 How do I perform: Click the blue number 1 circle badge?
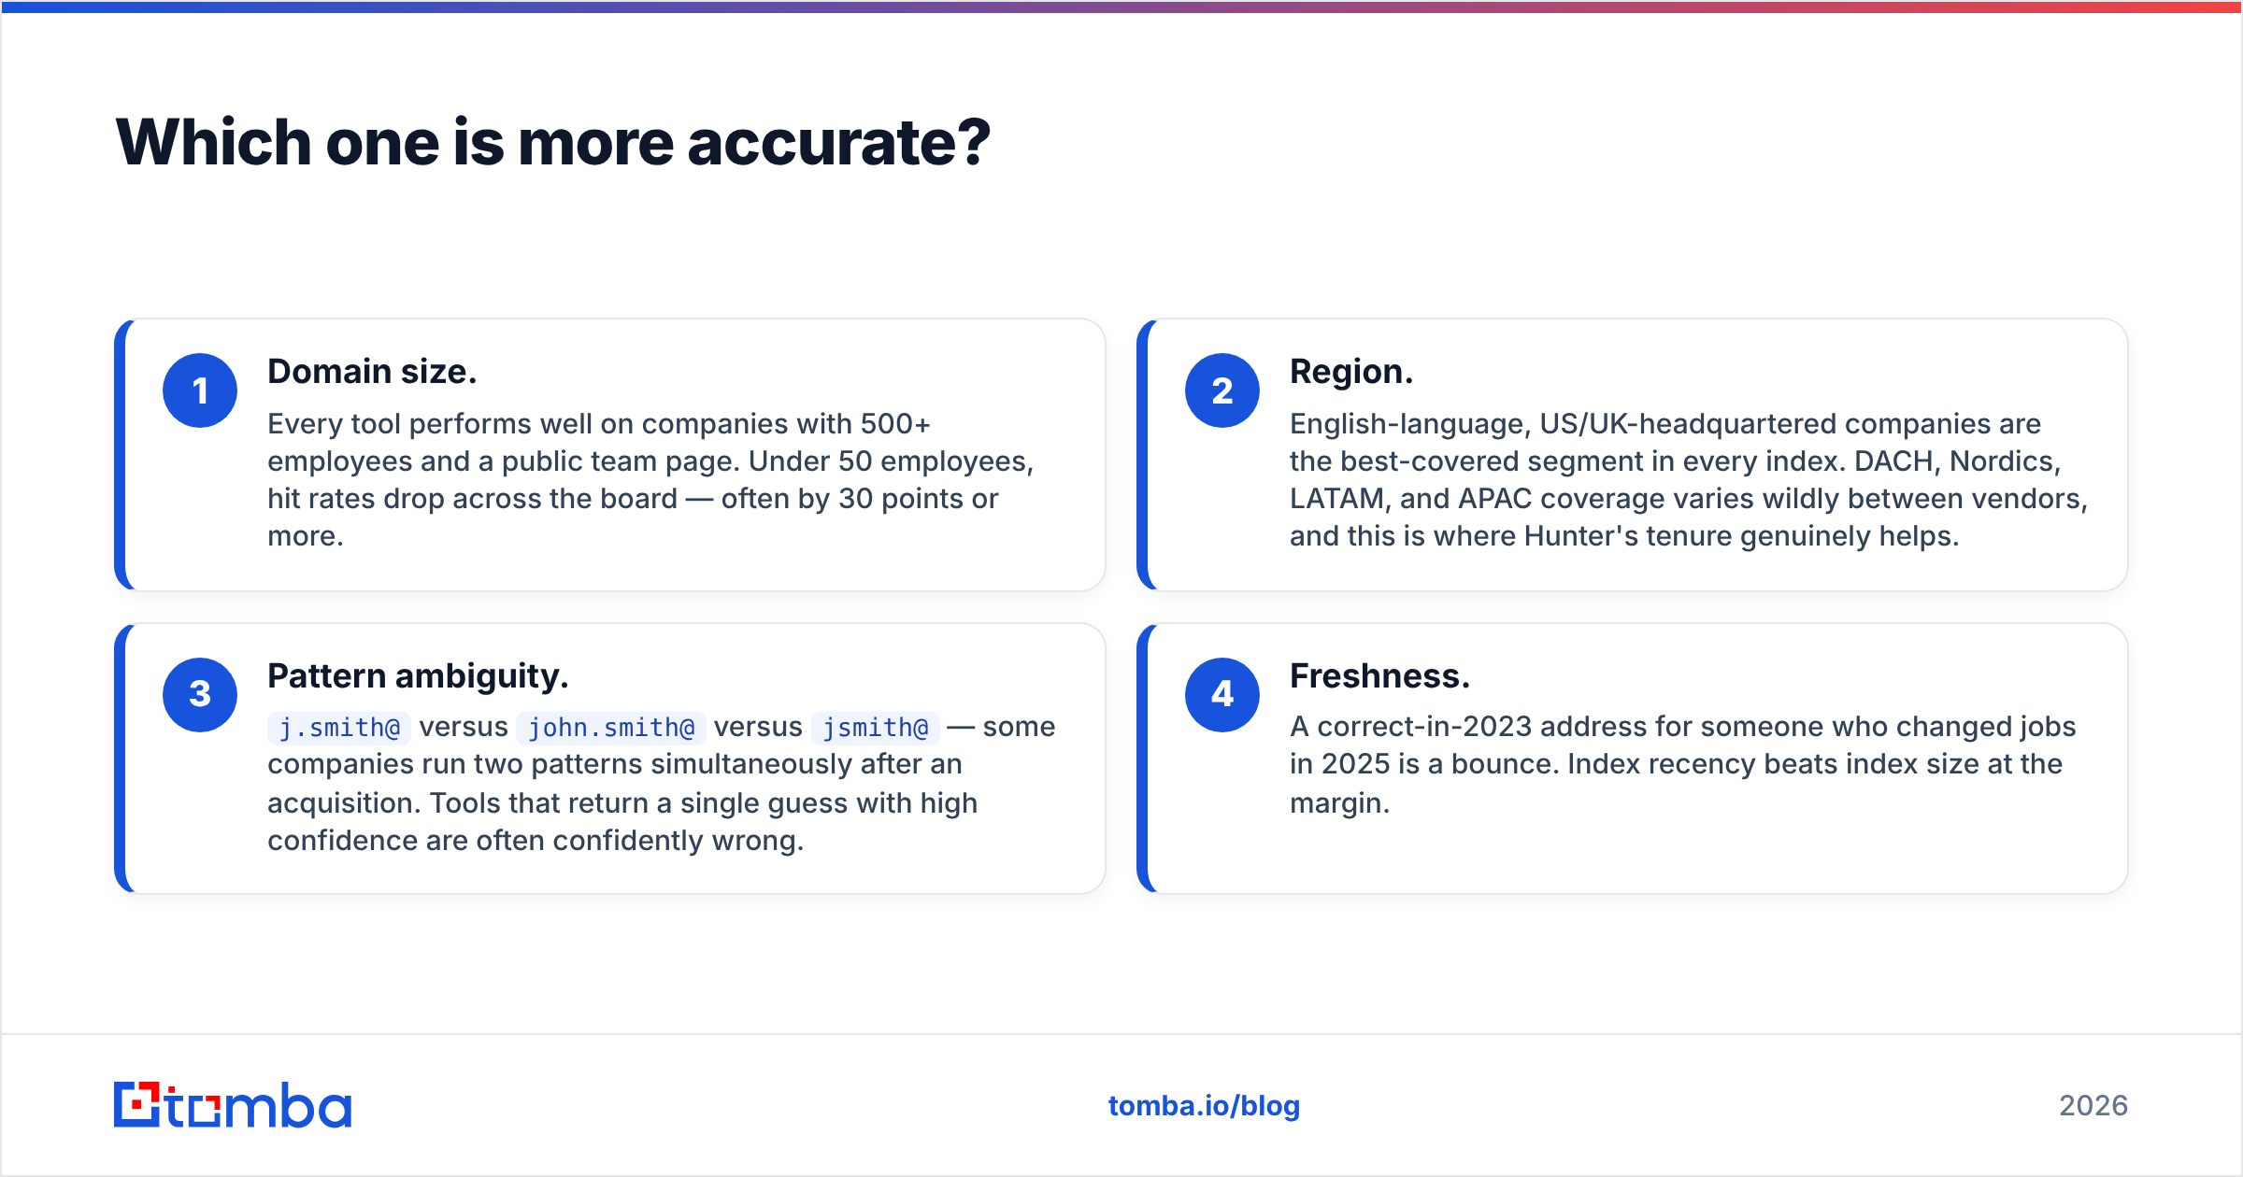[x=200, y=390]
